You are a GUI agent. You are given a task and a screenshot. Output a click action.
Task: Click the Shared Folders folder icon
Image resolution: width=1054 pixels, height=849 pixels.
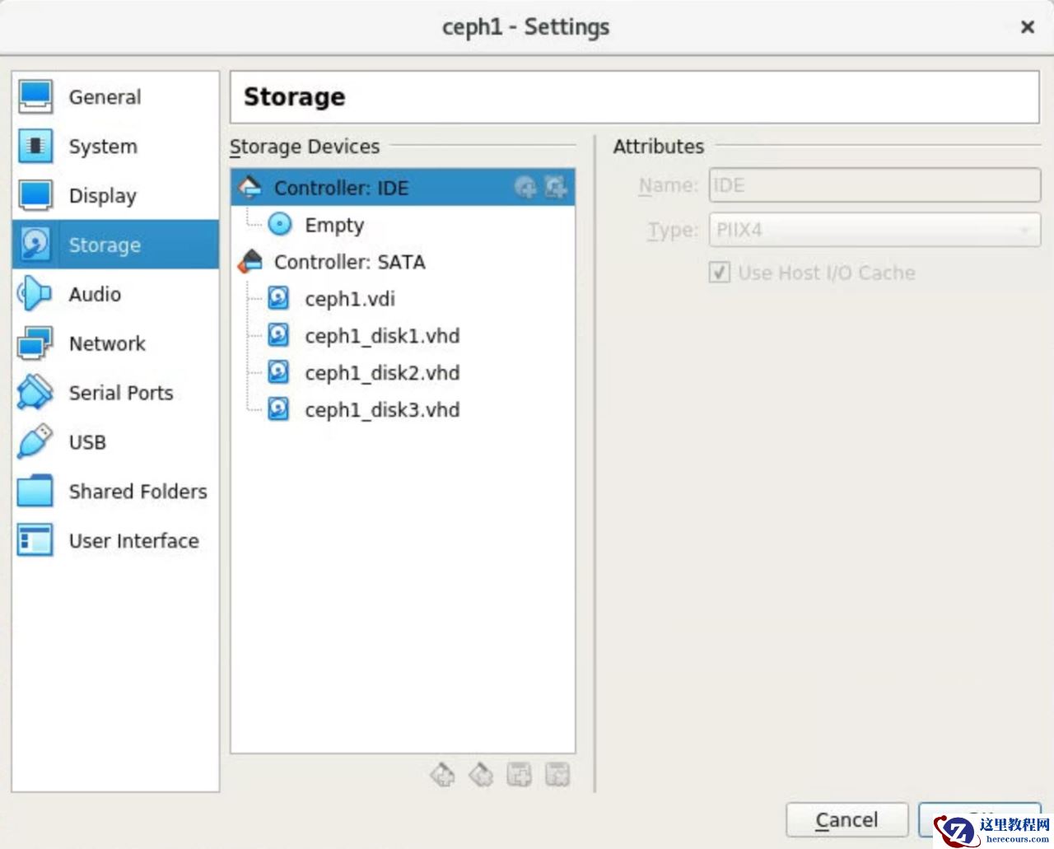pos(35,492)
